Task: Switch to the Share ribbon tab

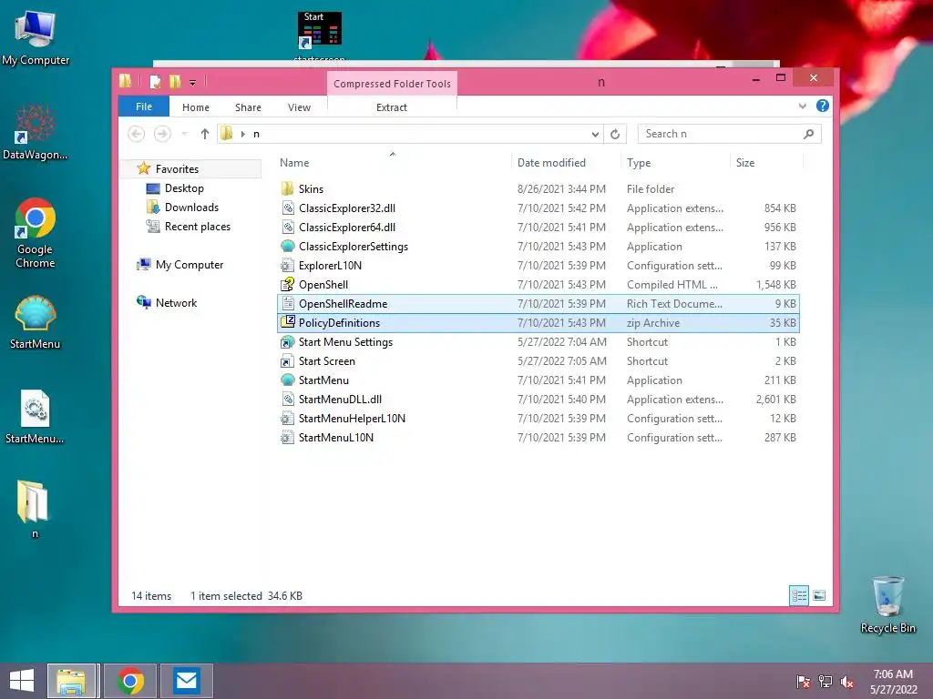Action: [248, 107]
